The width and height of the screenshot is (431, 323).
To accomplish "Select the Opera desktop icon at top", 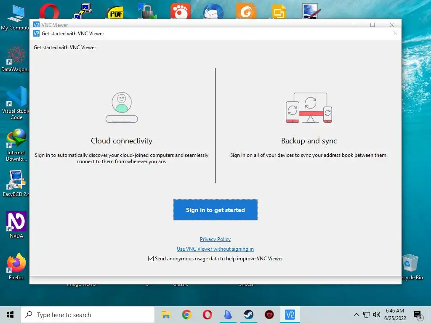I will pyautogui.click(x=49, y=11).
